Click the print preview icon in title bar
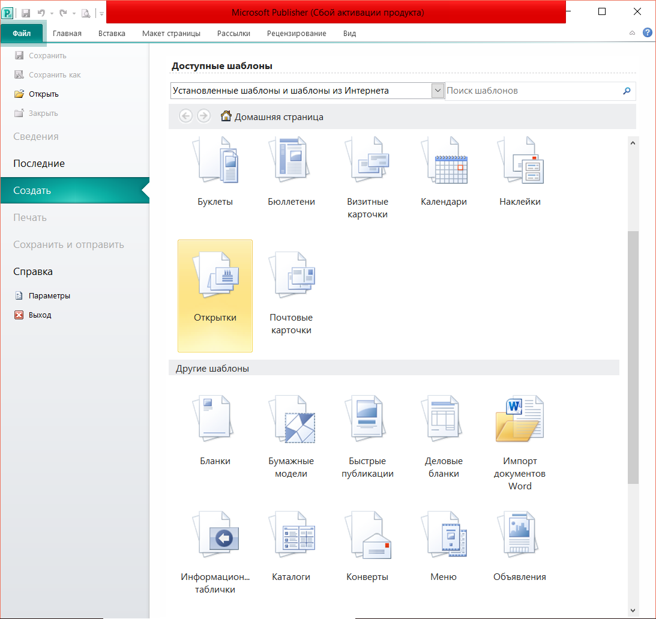 (86, 13)
